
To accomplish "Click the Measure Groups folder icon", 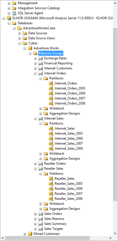I will coord(35,53).
